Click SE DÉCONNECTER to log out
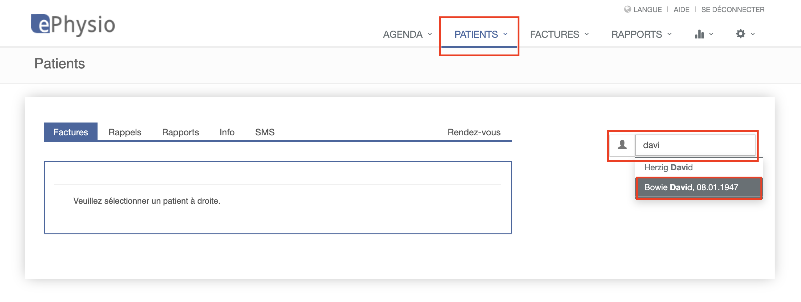The image size is (801, 302). pyautogui.click(x=733, y=10)
